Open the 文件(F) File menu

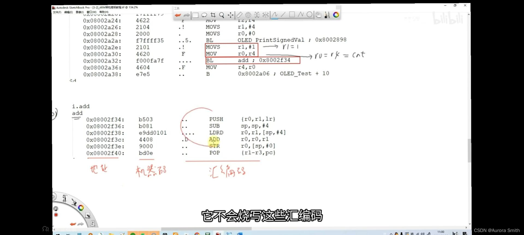(57, 12)
